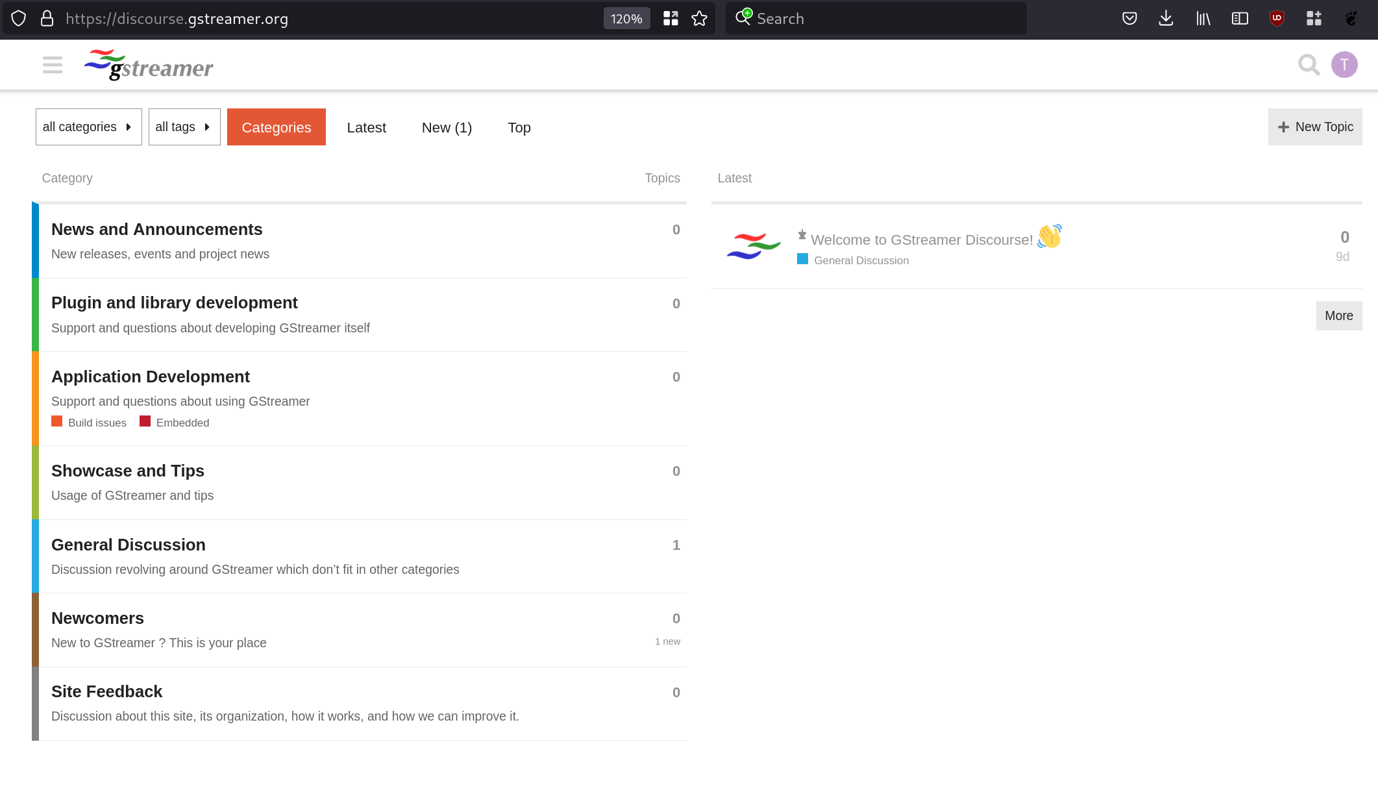Click on General Discussion category link
The height and width of the screenshot is (792, 1378).
click(128, 543)
